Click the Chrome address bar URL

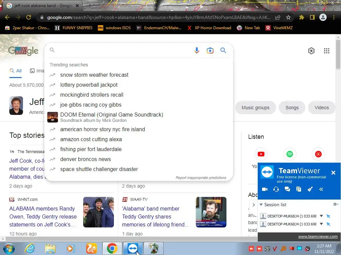tap(159, 17)
